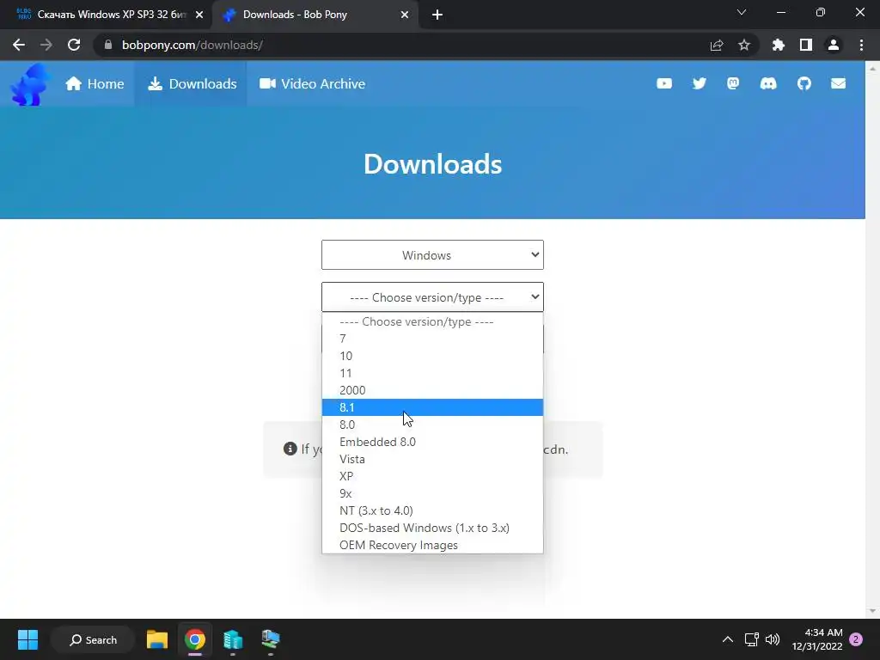Reload the page with the refresh icon

(x=74, y=45)
